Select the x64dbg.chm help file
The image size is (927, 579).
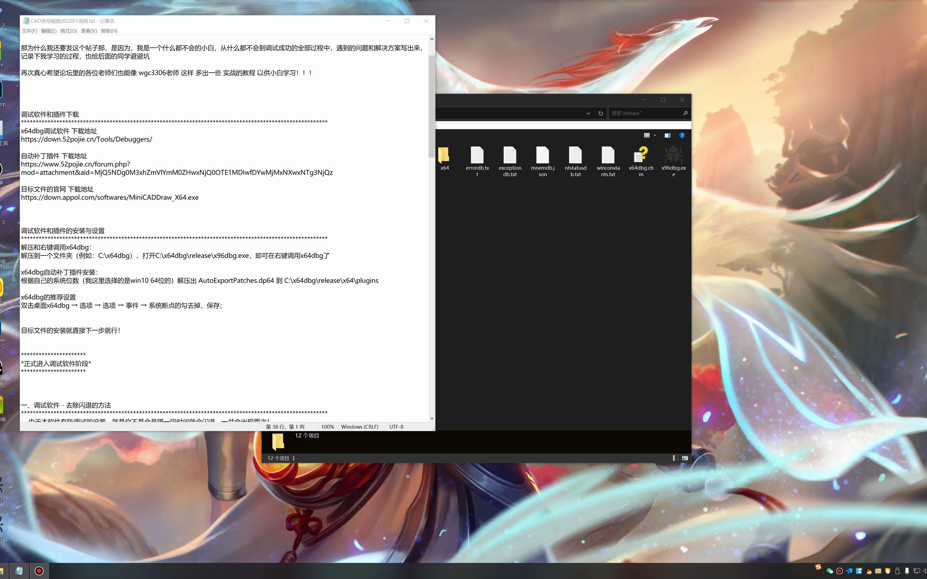pyautogui.click(x=641, y=161)
